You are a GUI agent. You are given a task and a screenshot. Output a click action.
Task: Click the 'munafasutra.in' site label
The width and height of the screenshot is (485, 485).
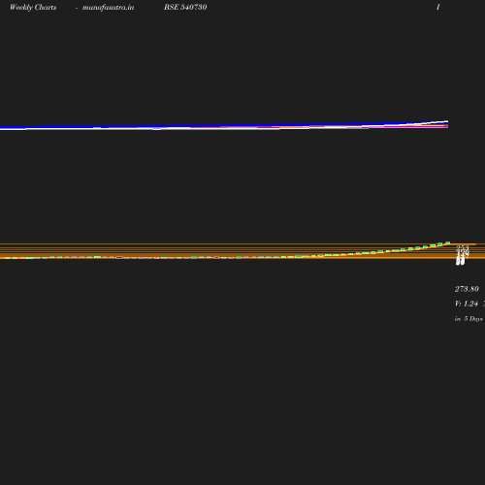pos(108,8)
